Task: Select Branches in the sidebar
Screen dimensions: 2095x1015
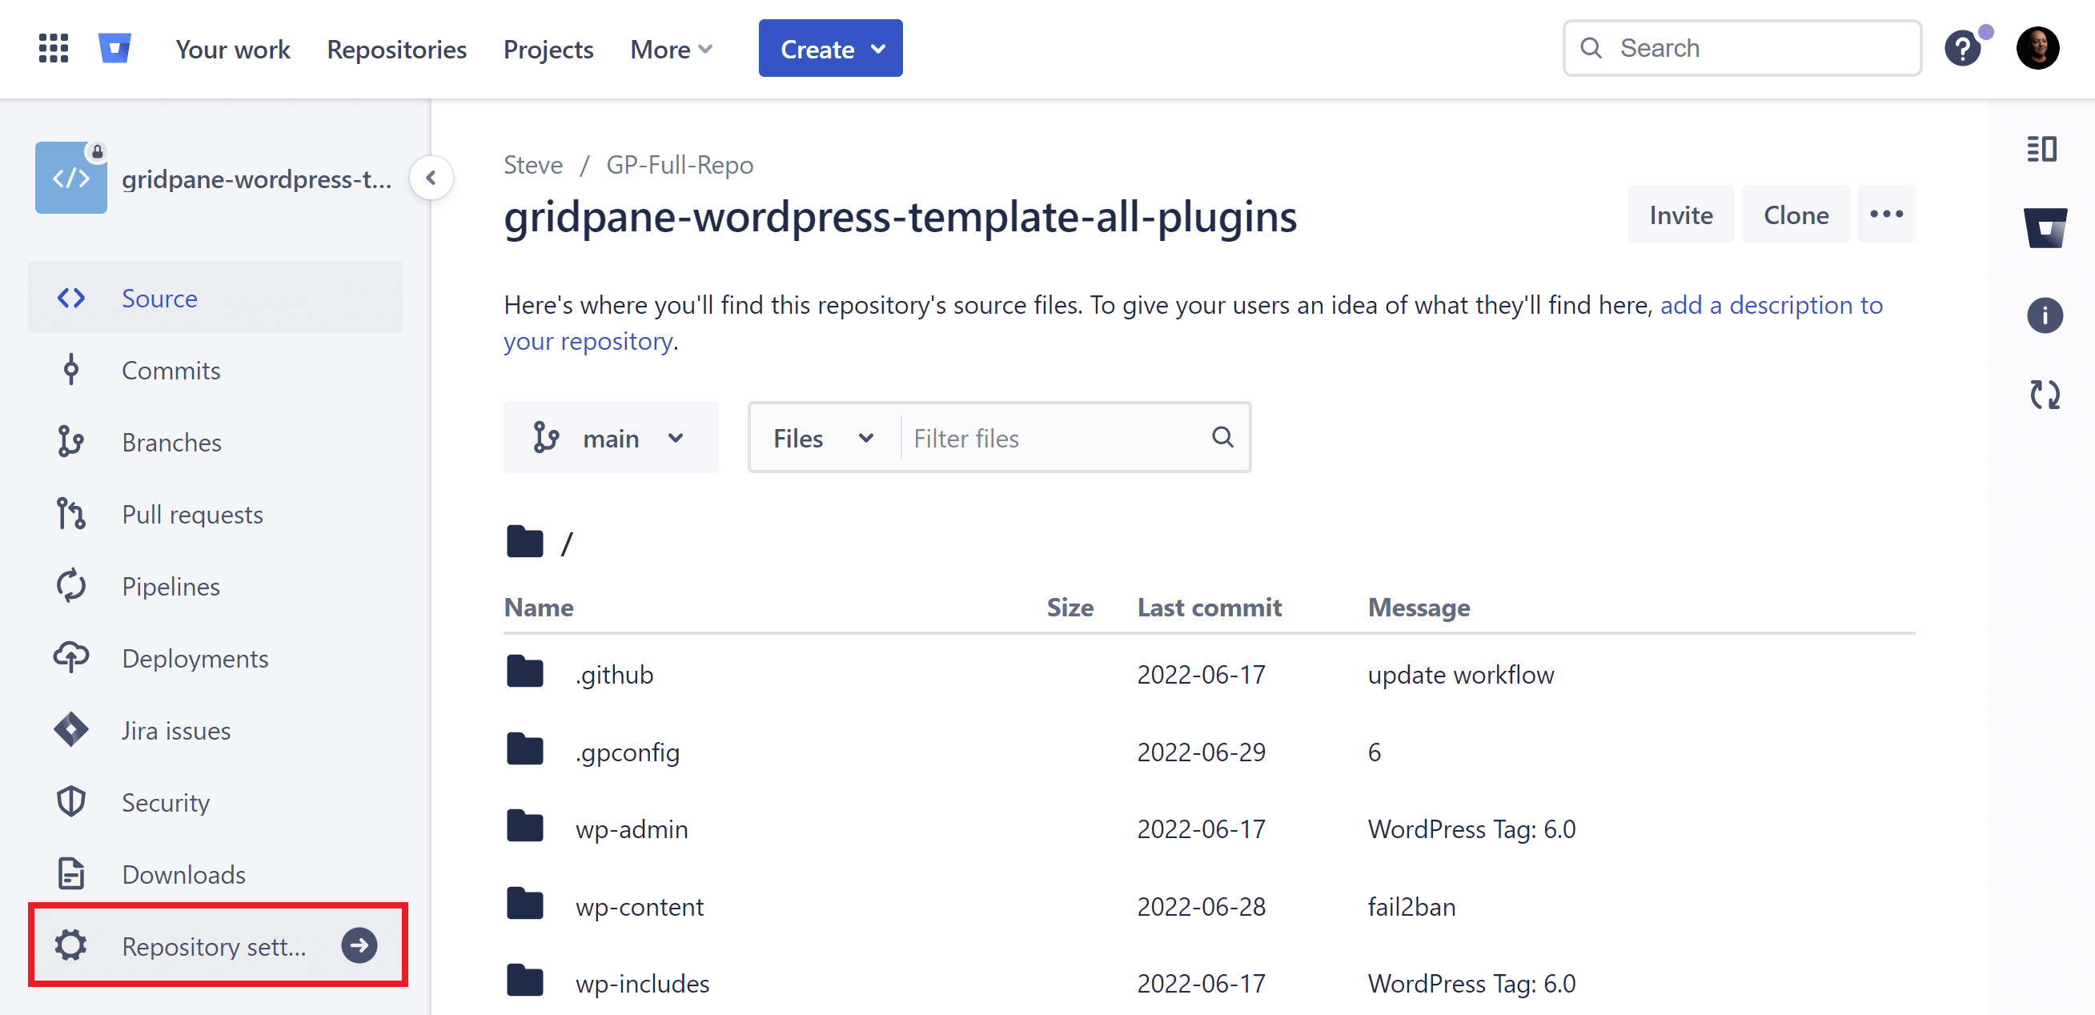Action: pyautogui.click(x=215, y=442)
